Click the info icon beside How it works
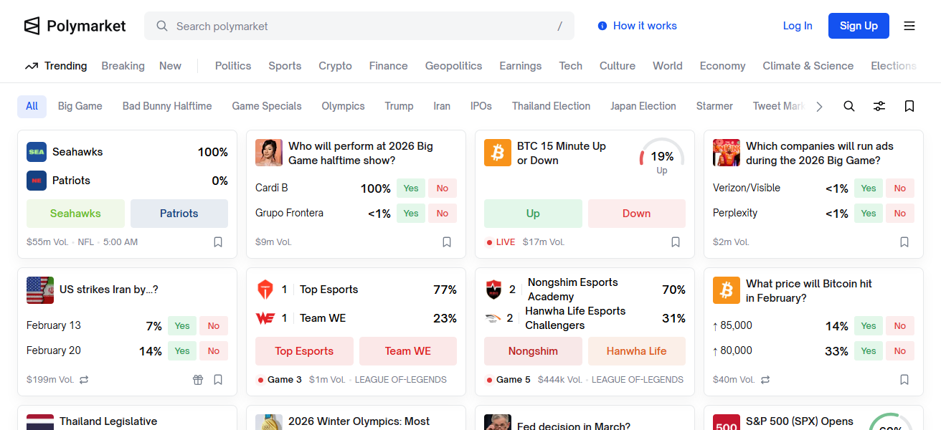 602,26
